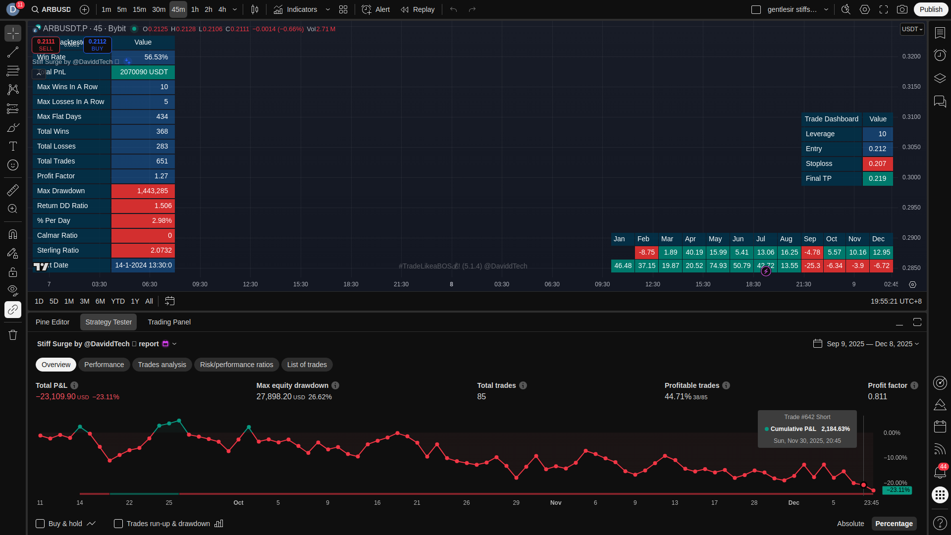
Task: Open the layout grid selector
Action: 343,9
